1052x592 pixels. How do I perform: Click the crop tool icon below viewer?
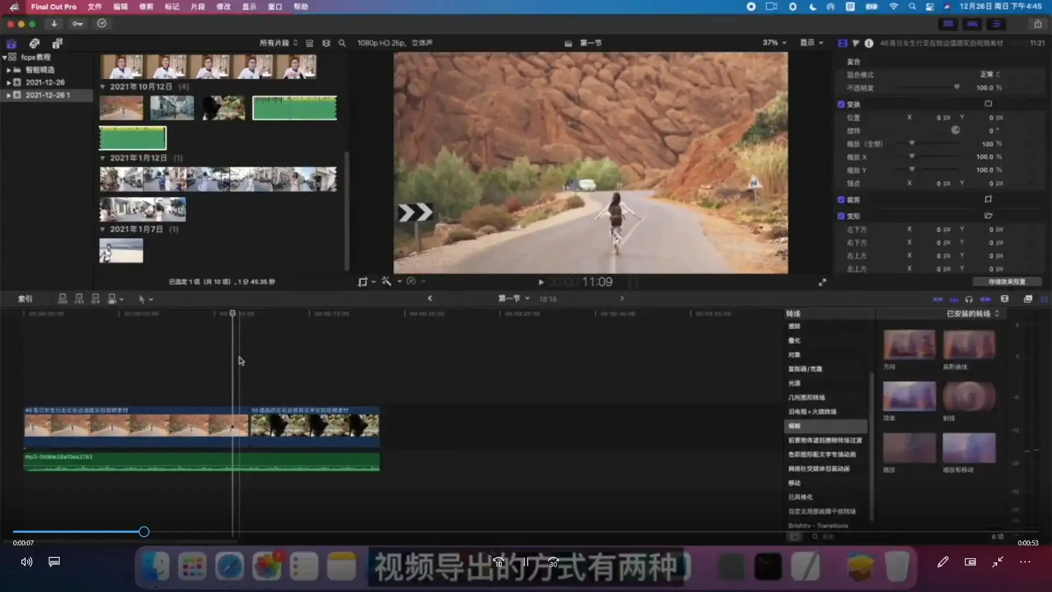point(363,281)
